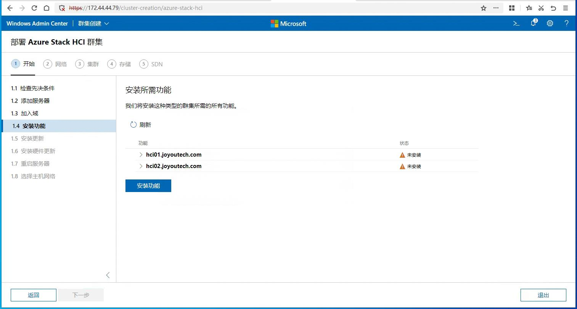
Task: Click the 退出 button
Action: pos(543,295)
